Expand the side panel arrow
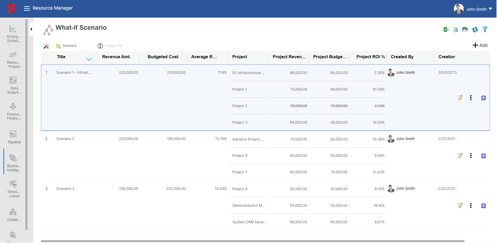This screenshot has width=497, height=244. (x=31, y=29)
